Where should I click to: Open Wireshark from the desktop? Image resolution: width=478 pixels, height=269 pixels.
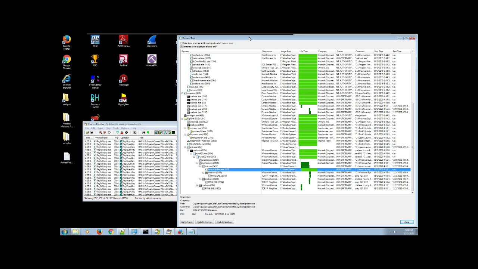pyautogui.click(x=152, y=41)
